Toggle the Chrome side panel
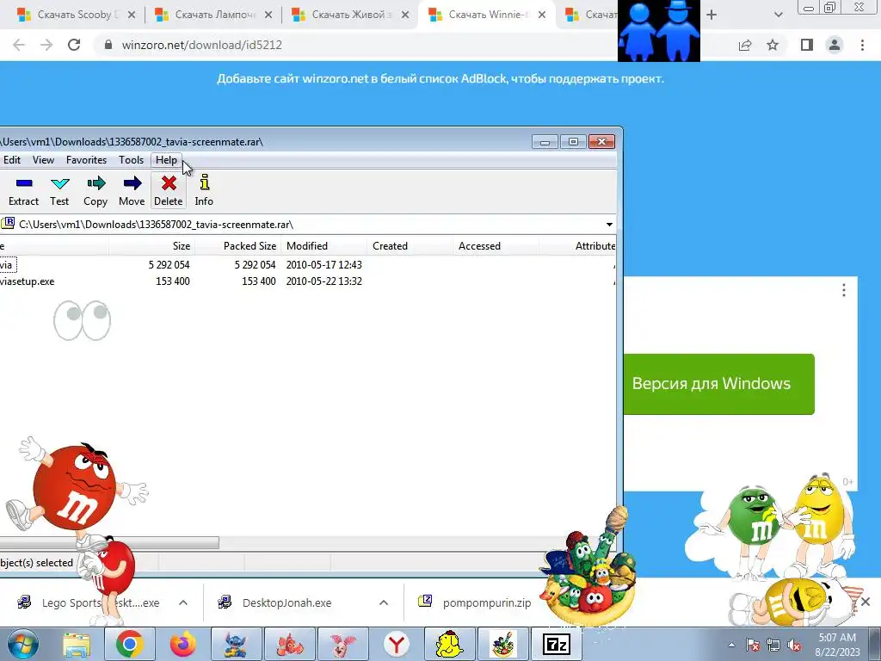 (x=807, y=45)
